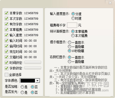
Task: Disable the 输入速度 checkbox
Action: 7,35
